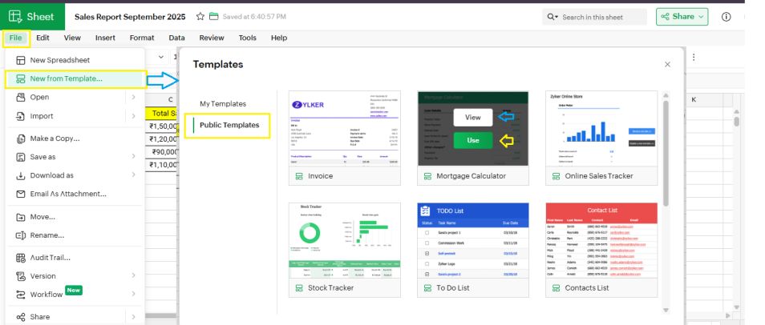The image size is (765, 325).
Task: Expand the Save as submenu arrow
Action: pyautogui.click(x=133, y=156)
